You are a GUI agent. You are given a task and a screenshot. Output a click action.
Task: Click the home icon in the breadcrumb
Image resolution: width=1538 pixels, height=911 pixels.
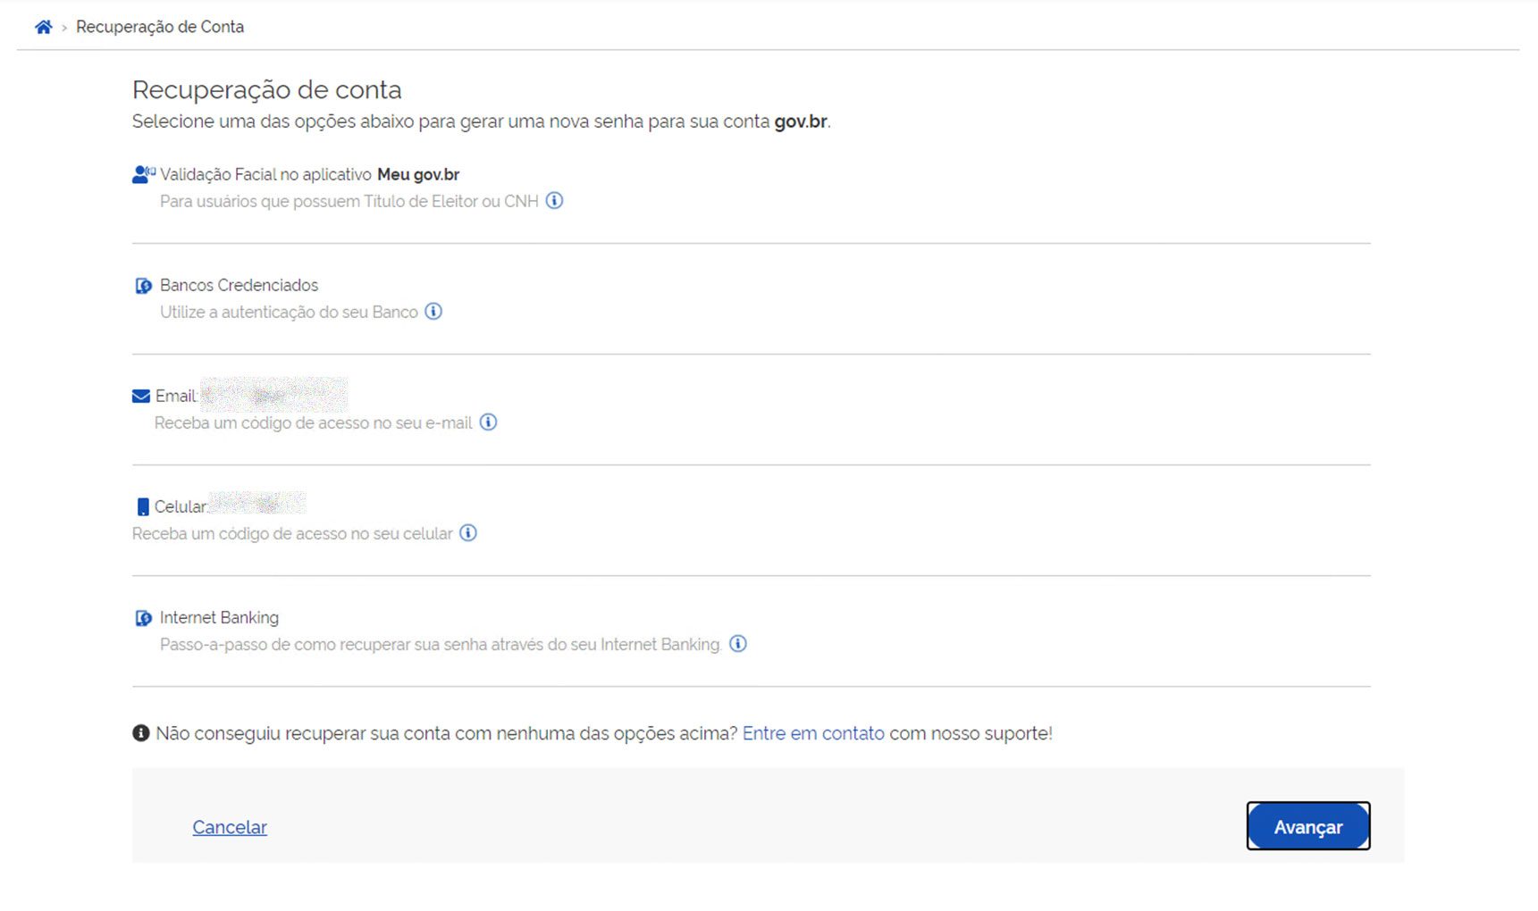[44, 27]
